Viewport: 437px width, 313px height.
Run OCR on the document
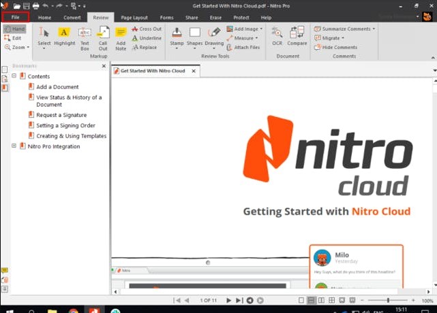[277, 37]
